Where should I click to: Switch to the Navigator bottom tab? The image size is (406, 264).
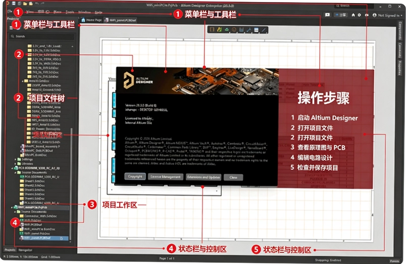coord(25,250)
